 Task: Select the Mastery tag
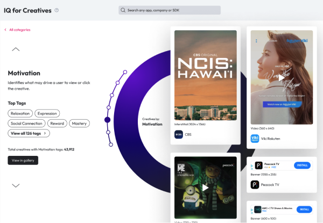(x=79, y=123)
